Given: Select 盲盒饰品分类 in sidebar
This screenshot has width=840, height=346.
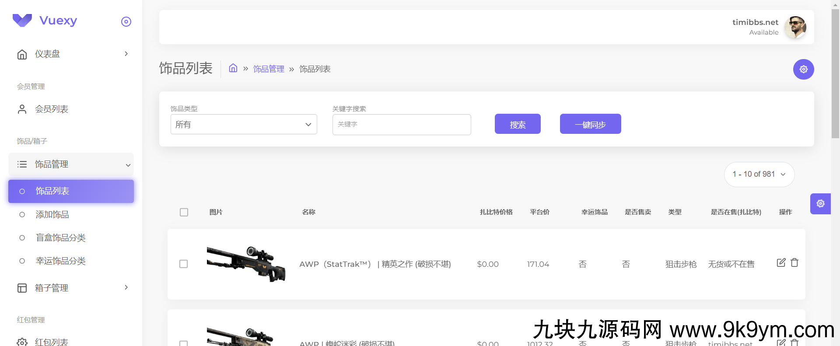Looking at the screenshot, I should [60, 238].
